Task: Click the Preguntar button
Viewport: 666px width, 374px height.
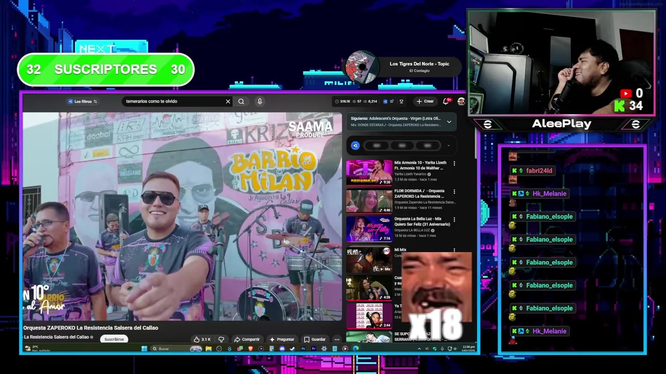Action: 282,339
